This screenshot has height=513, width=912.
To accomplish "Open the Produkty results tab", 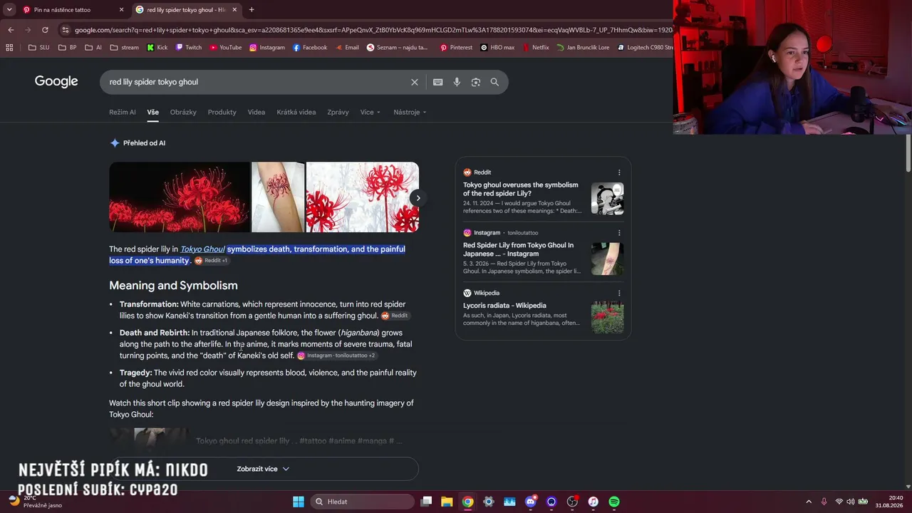I will [x=222, y=112].
